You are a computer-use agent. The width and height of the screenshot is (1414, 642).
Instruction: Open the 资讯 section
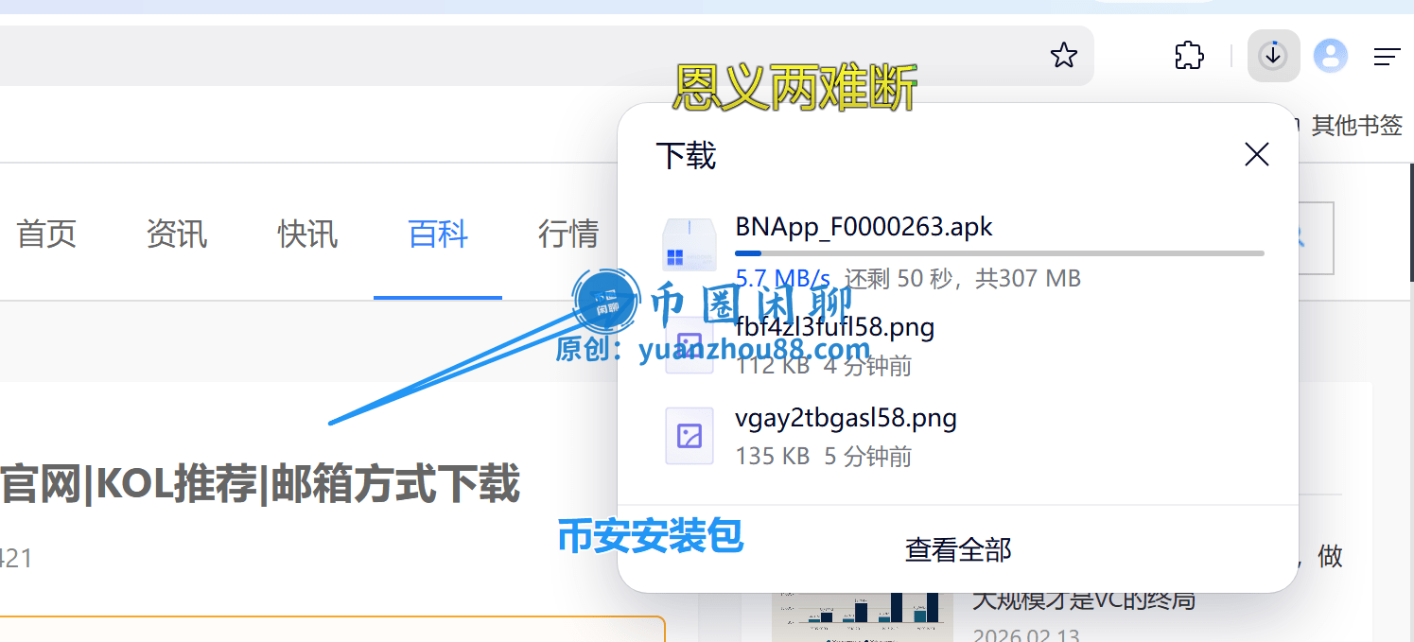point(176,234)
